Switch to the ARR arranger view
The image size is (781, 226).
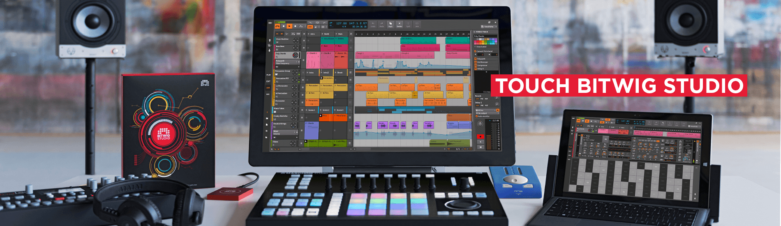tap(268, 88)
